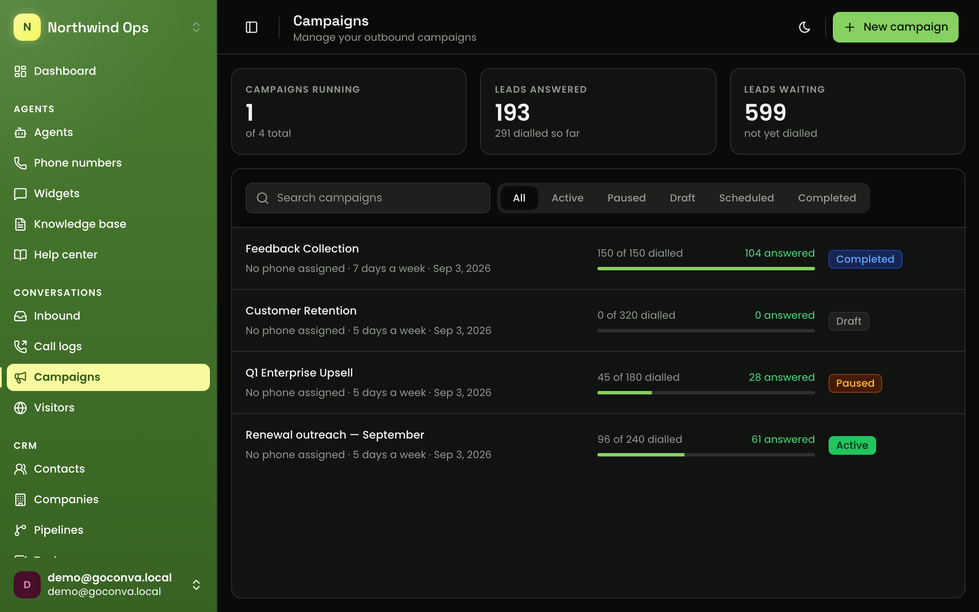Open Renewal outreach — September campaign
The height and width of the screenshot is (612, 979).
[x=598, y=445]
